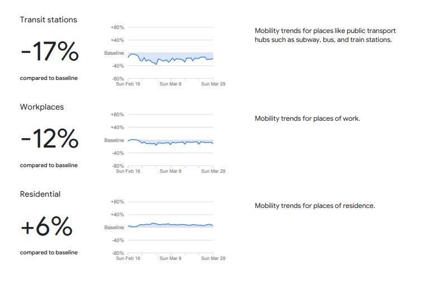Select the -17% transit stations figure

coord(50,52)
